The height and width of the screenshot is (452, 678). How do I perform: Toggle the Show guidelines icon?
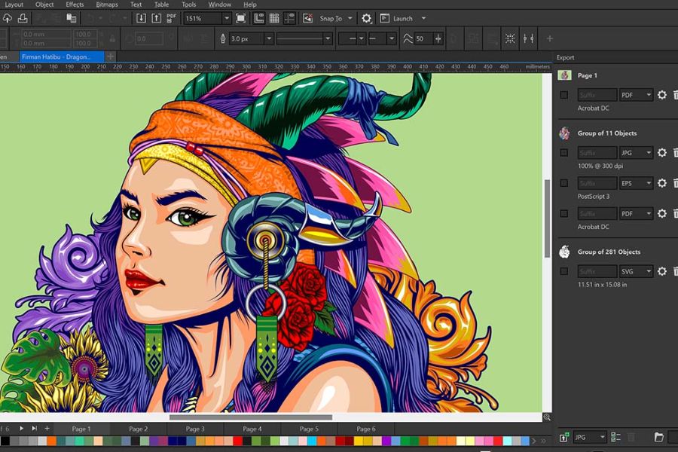coord(289,18)
